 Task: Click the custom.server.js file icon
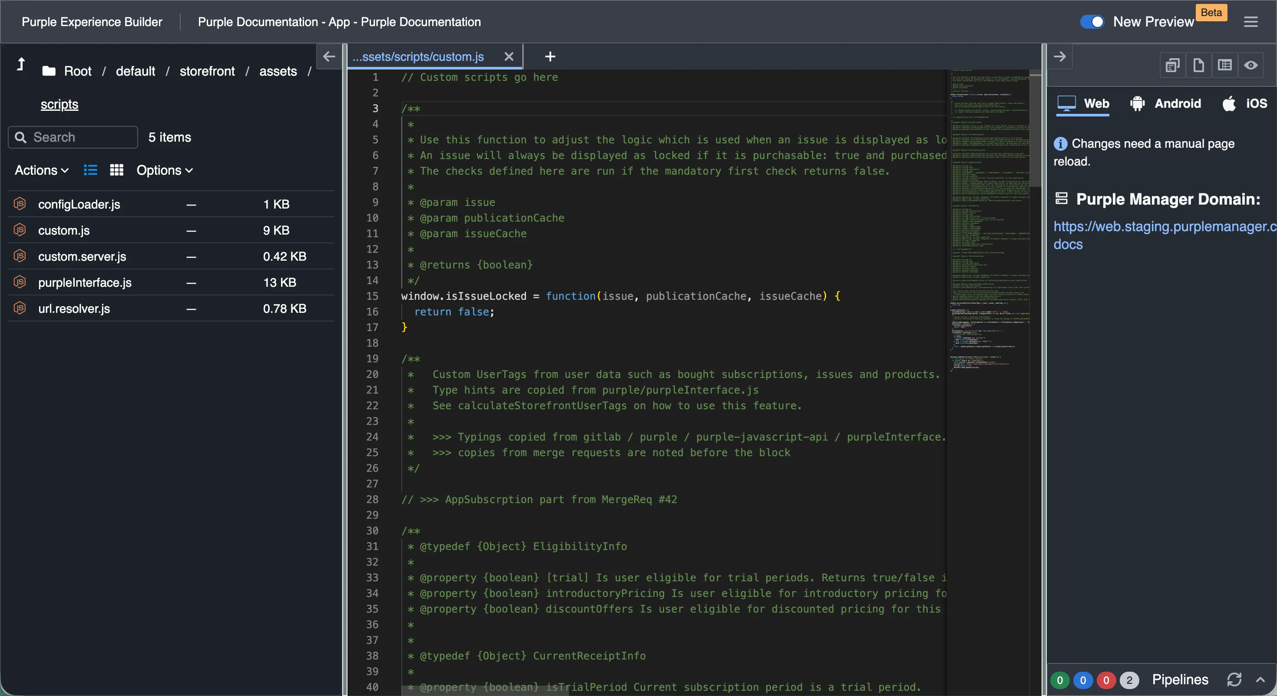click(x=20, y=256)
